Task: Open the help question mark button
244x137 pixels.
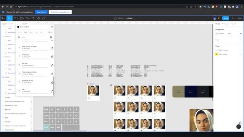Action: pyautogui.click(x=239, y=127)
